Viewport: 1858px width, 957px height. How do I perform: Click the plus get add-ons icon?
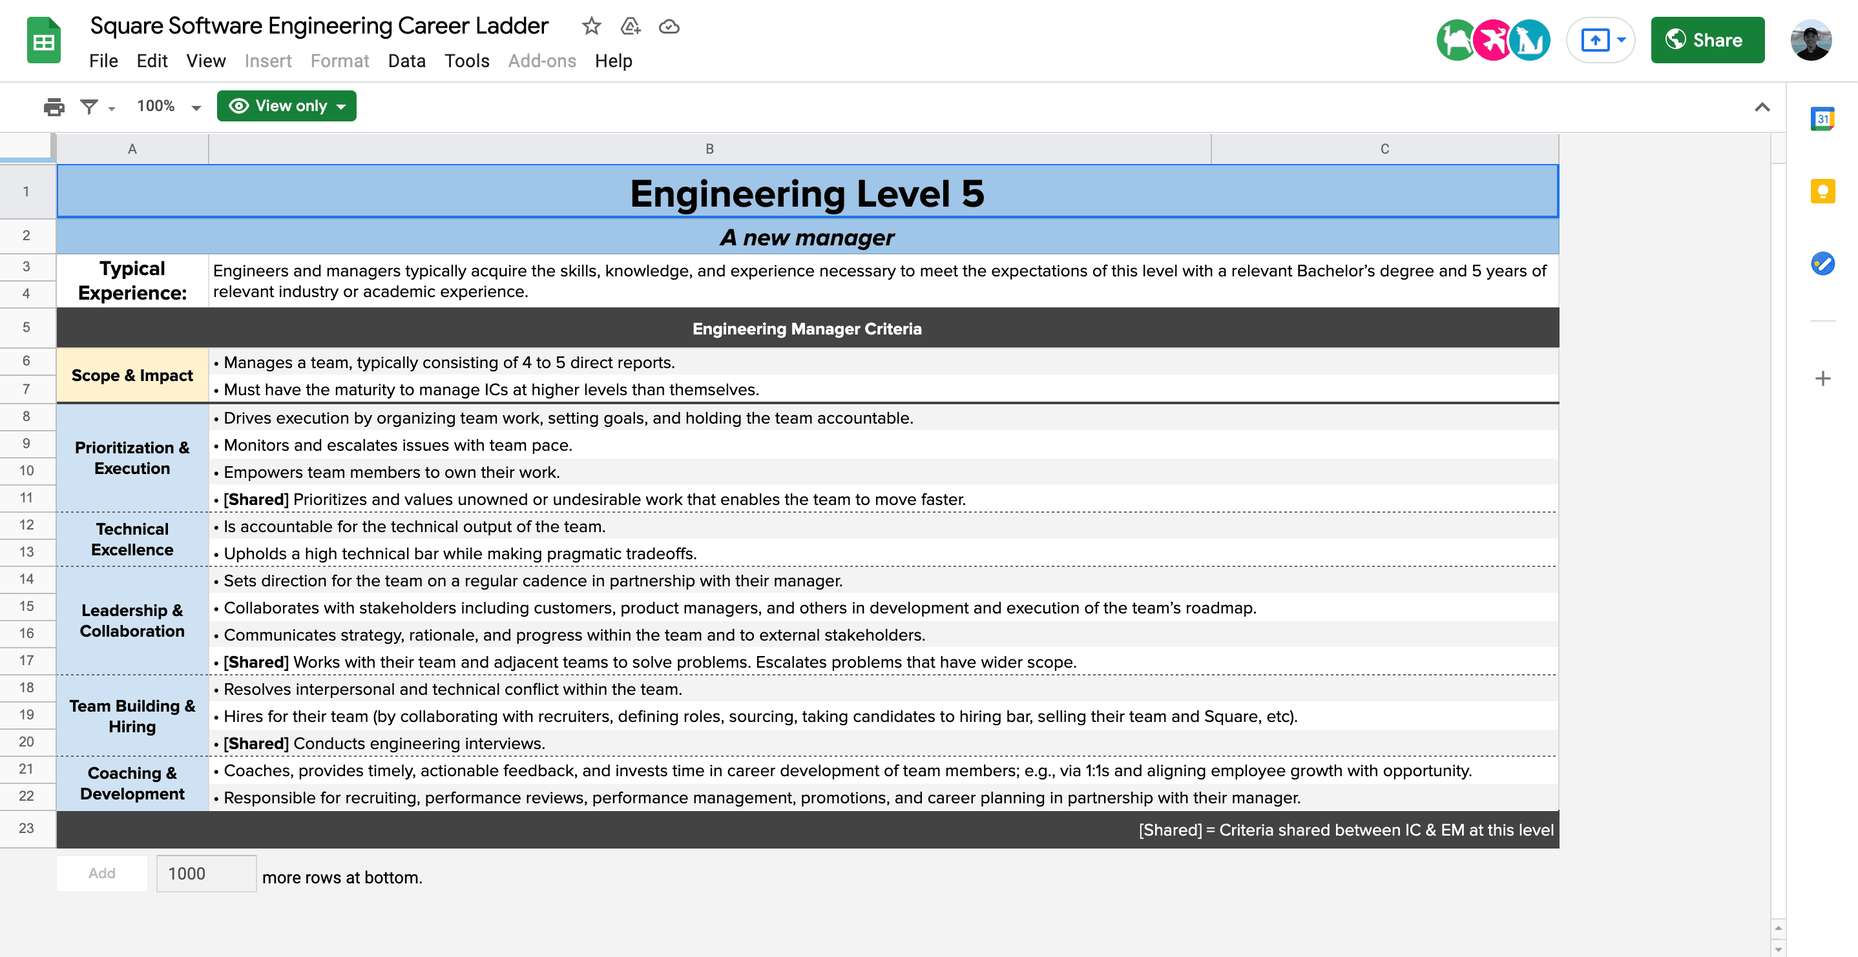pos(1822,378)
